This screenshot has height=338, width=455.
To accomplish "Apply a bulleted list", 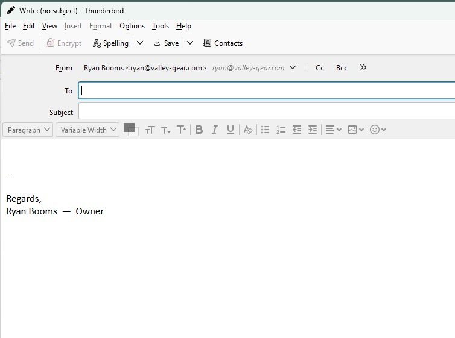I will pos(266,130).
